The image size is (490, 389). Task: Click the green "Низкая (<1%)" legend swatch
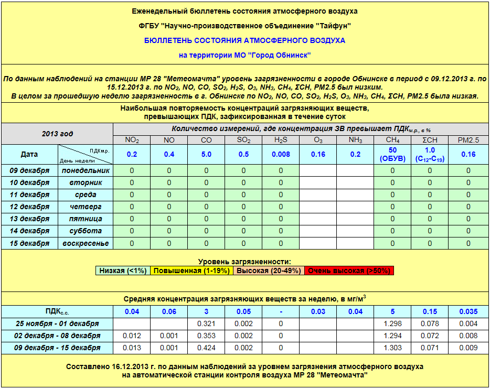coord(123,271)
